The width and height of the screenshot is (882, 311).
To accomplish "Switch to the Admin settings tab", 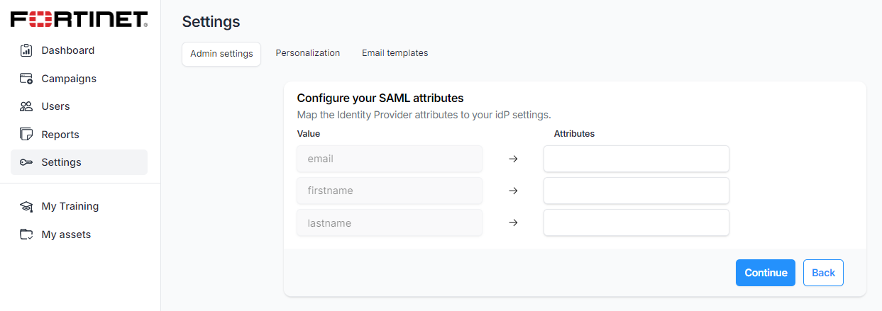I will click(221, 54).
